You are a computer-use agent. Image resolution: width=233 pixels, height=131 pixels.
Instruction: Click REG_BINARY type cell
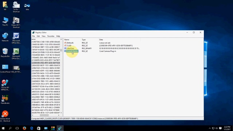pyautogui.click(x=87, y=48)
